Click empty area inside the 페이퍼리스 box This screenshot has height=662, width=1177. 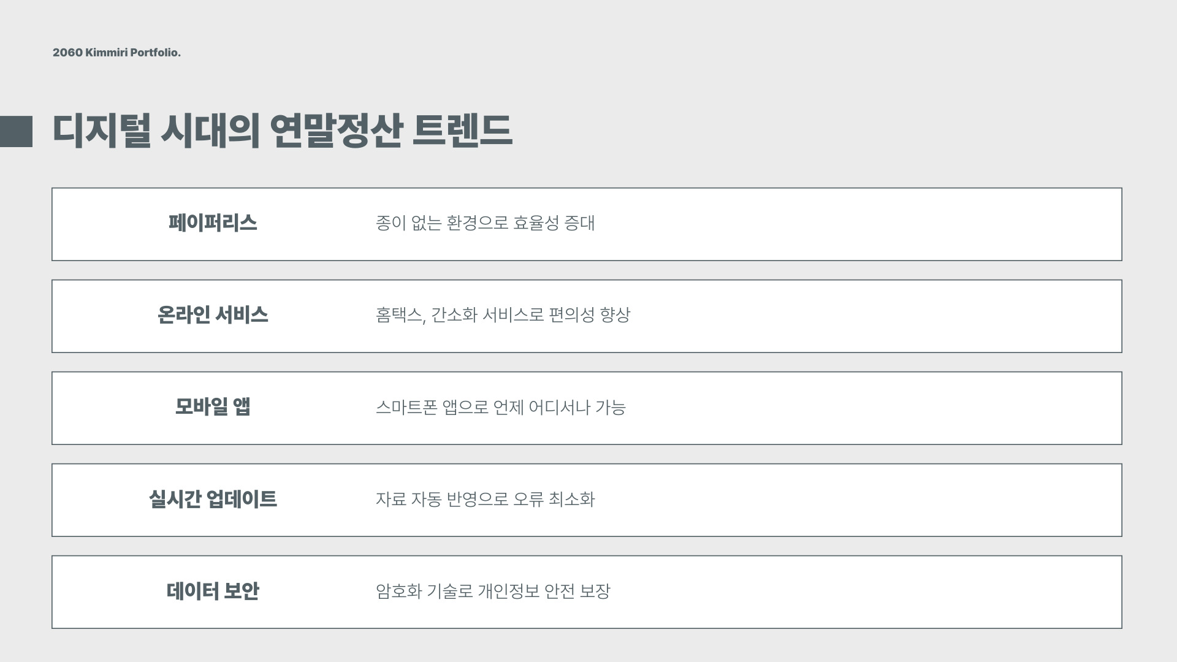click(x=858, y=224)
